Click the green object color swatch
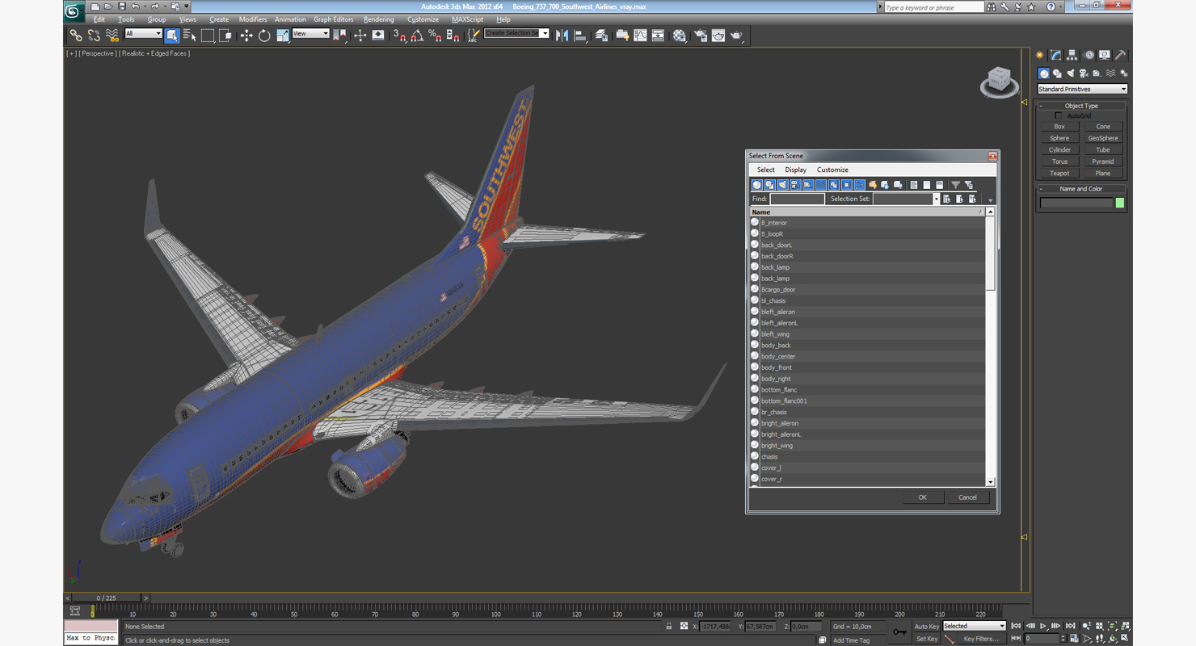 point(1120,203)
